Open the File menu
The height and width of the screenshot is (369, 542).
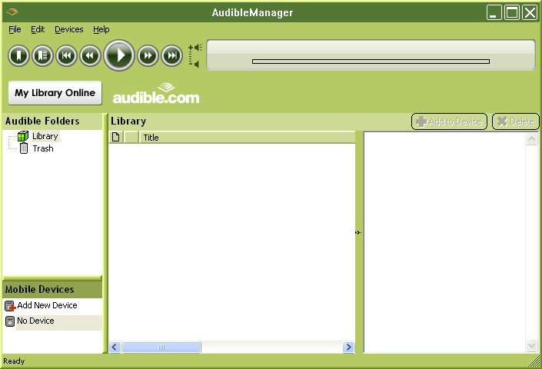[x=15, y=29]
